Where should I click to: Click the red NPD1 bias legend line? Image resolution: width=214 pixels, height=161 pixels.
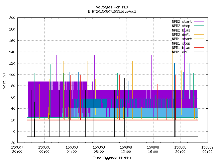coord(199,48)
